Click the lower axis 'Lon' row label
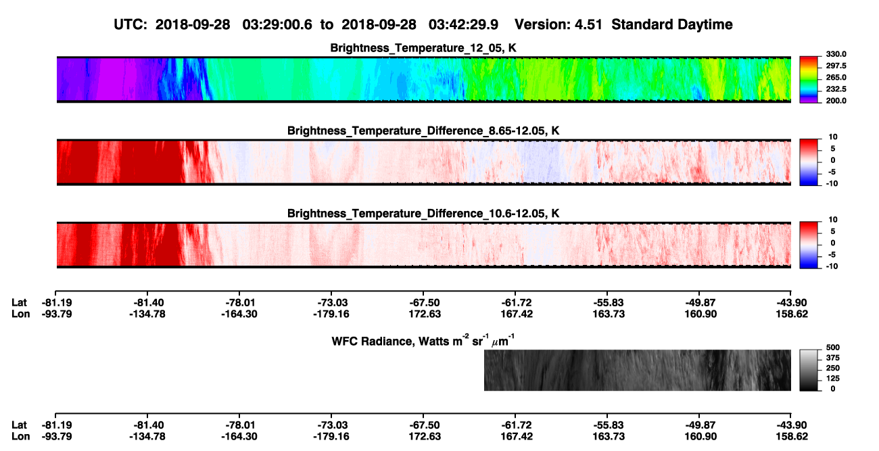The image size is (879, 451). (x=20, y=435)
